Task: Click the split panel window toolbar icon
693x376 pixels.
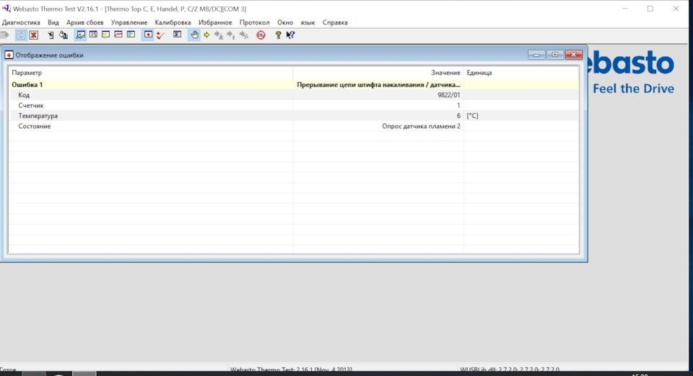Action: (131, 35)
